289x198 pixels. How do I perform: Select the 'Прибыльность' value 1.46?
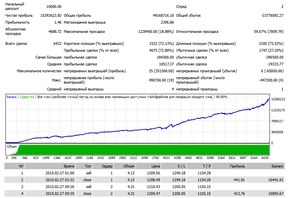point(58,22)
